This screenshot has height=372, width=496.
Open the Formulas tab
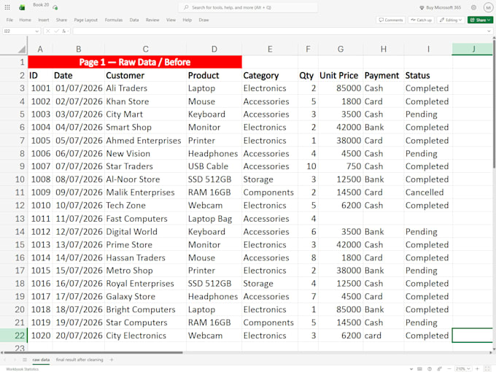coord(114,20)
